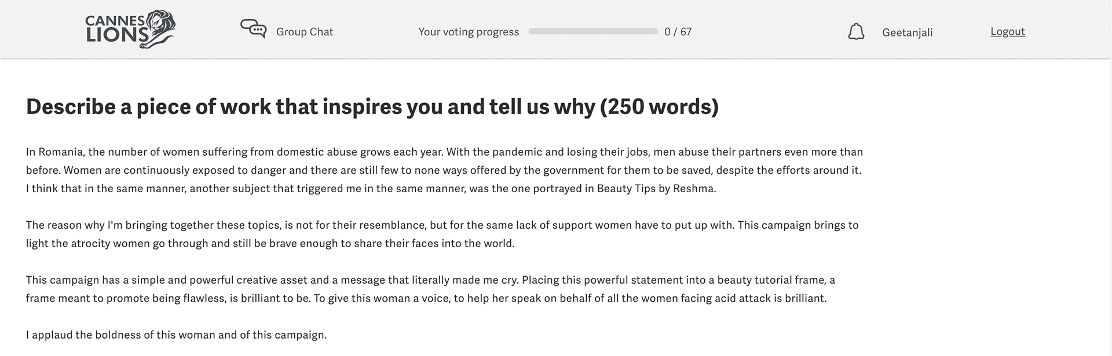Click the 0 / 67 vote counter
1112x356 pixels.
point(678,32)
